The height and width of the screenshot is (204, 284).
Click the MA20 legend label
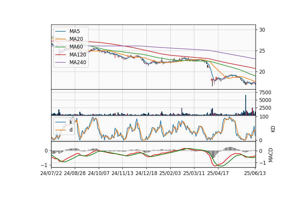click(x=76, y=39)
